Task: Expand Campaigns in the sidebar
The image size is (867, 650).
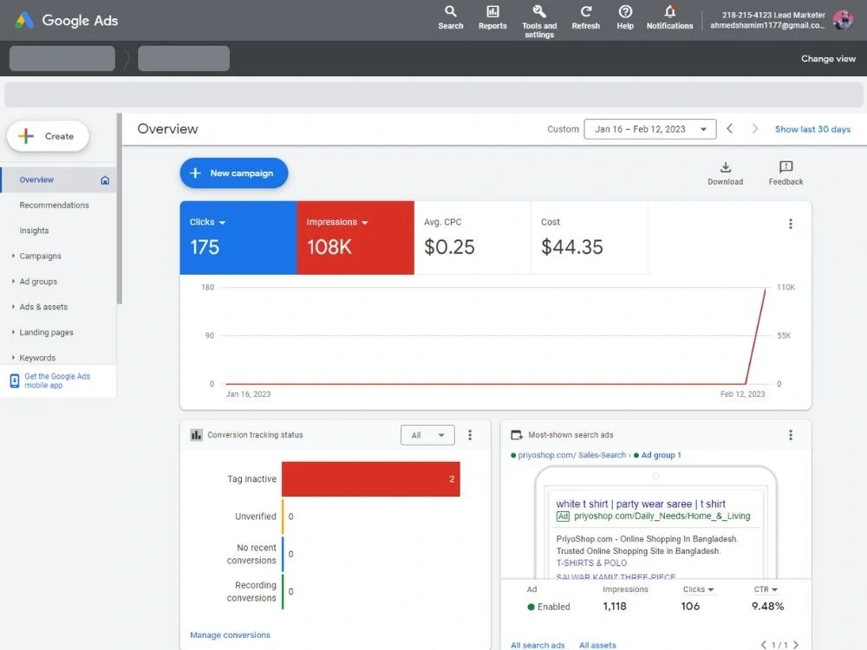Action: (x=13, y=256)
